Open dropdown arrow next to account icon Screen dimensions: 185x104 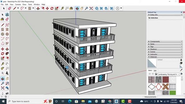[x=121, y=8]
